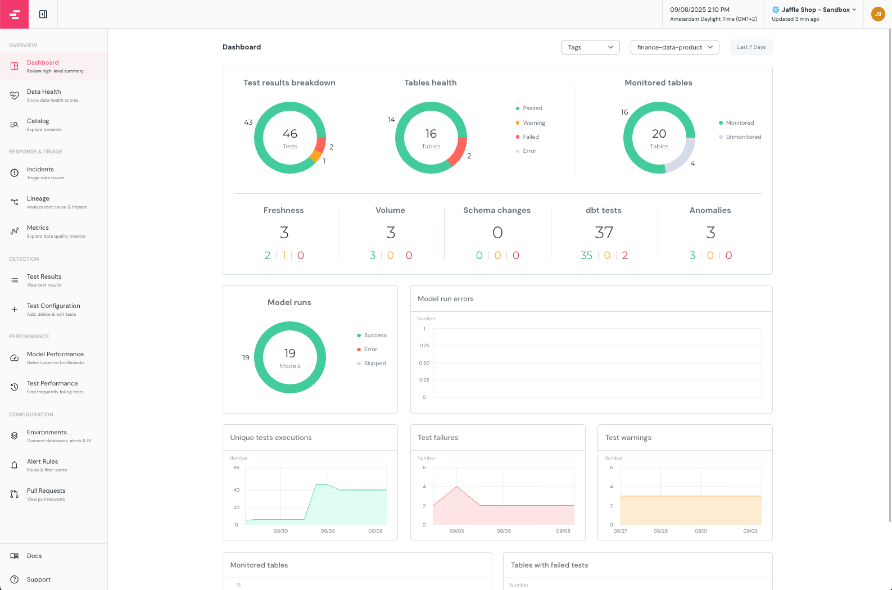Open the JB user avatar menu

tap(878, 14)
